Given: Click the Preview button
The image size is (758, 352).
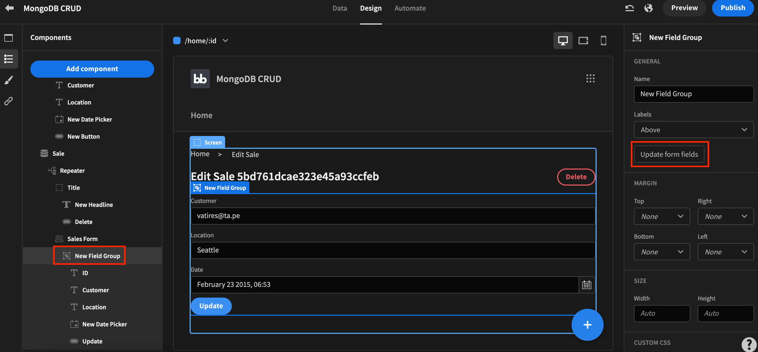Looking at the screenshot, I should (x=684, y=8).
